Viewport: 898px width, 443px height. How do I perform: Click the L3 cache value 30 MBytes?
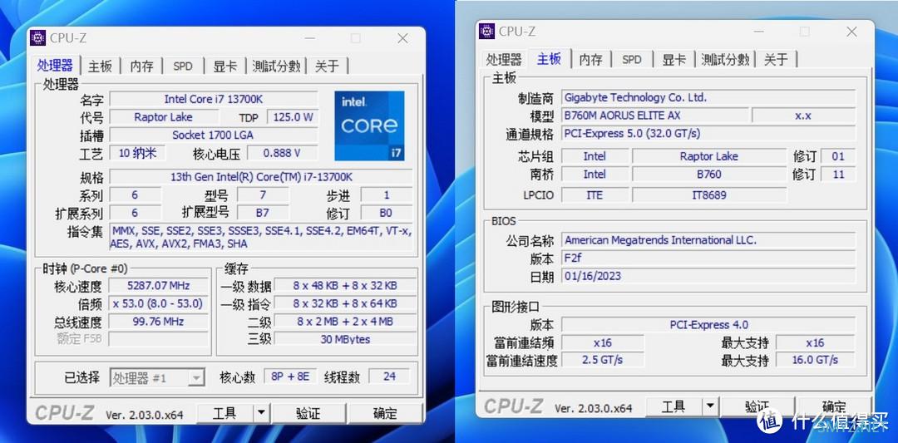(x=345, y=339)
